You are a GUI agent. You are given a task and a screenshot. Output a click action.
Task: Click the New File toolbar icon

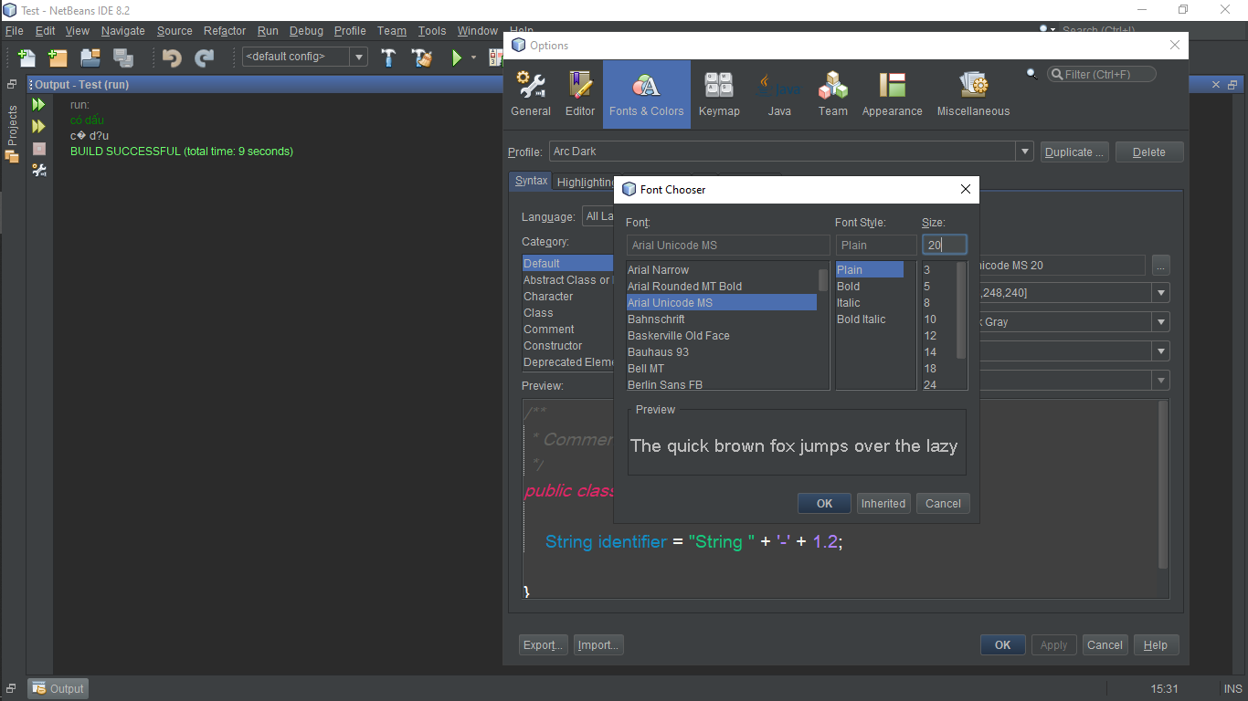tap(26, 58)
